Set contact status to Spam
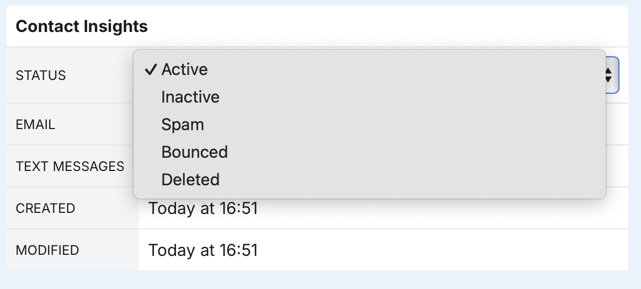 (183, 125)
